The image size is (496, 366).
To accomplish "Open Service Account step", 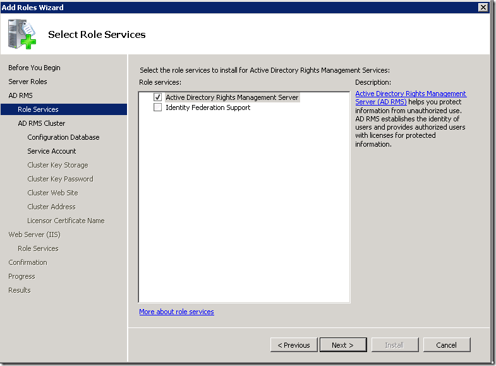I will 52,151.
